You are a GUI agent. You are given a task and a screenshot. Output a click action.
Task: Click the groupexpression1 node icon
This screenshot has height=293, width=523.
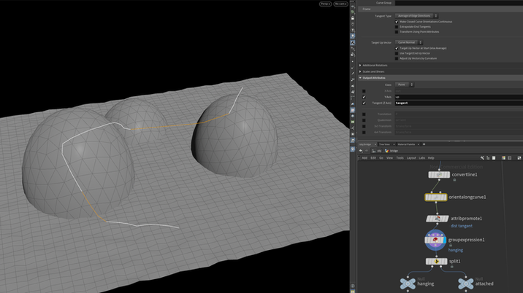pos(435,239)
